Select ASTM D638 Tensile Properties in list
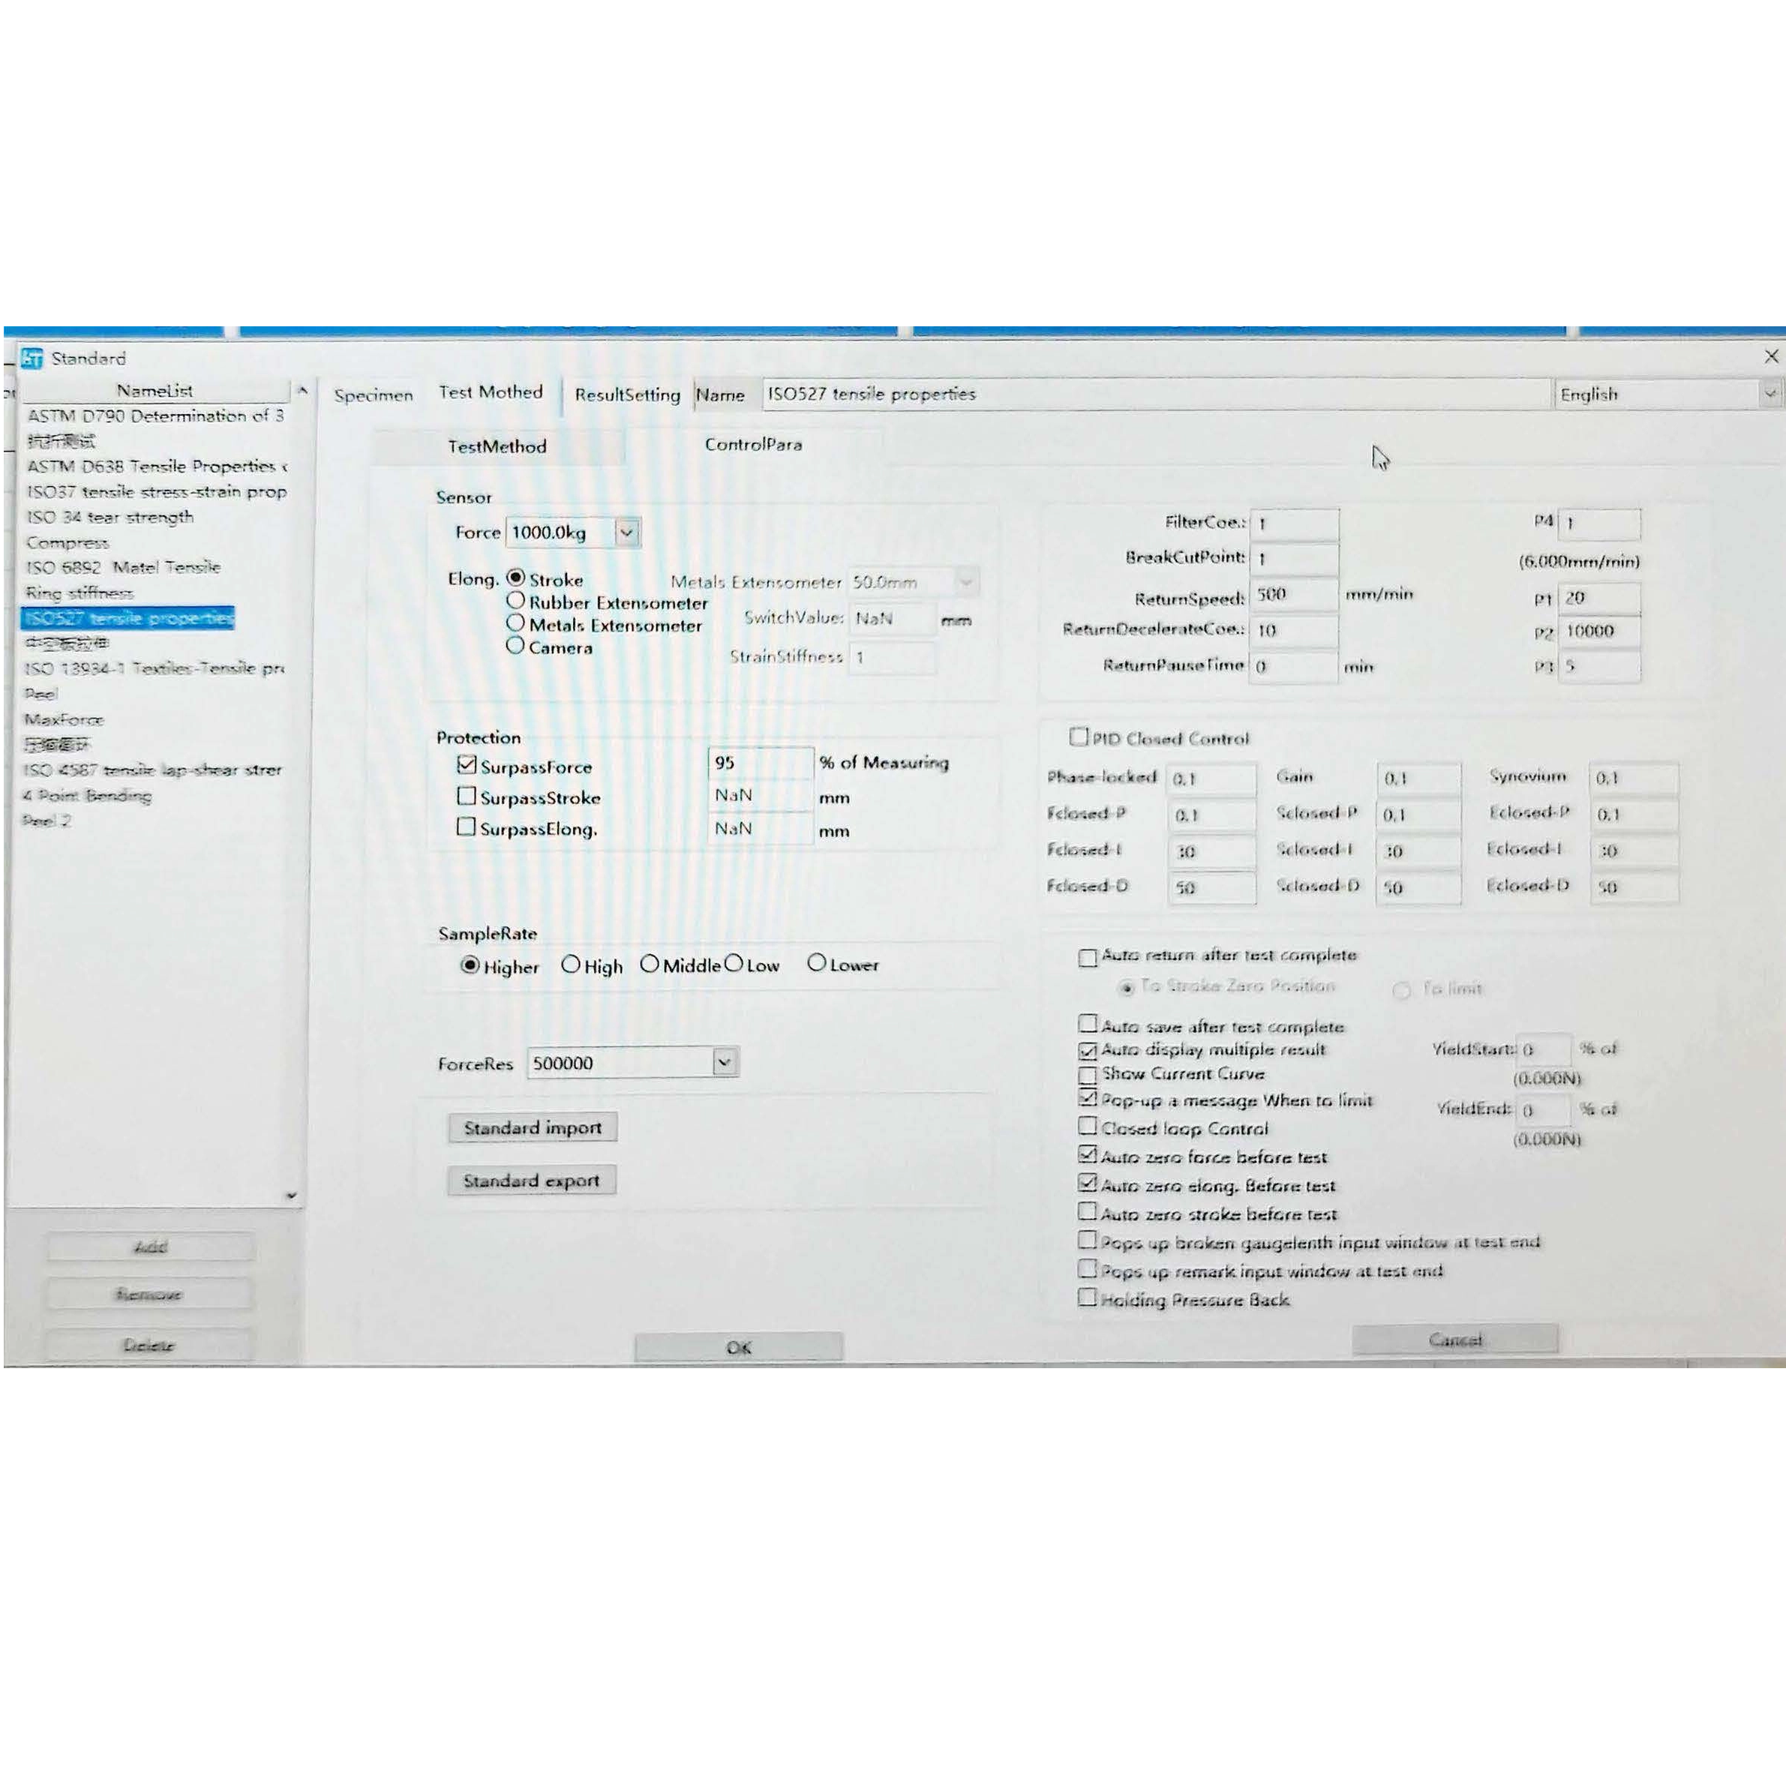 155,466
